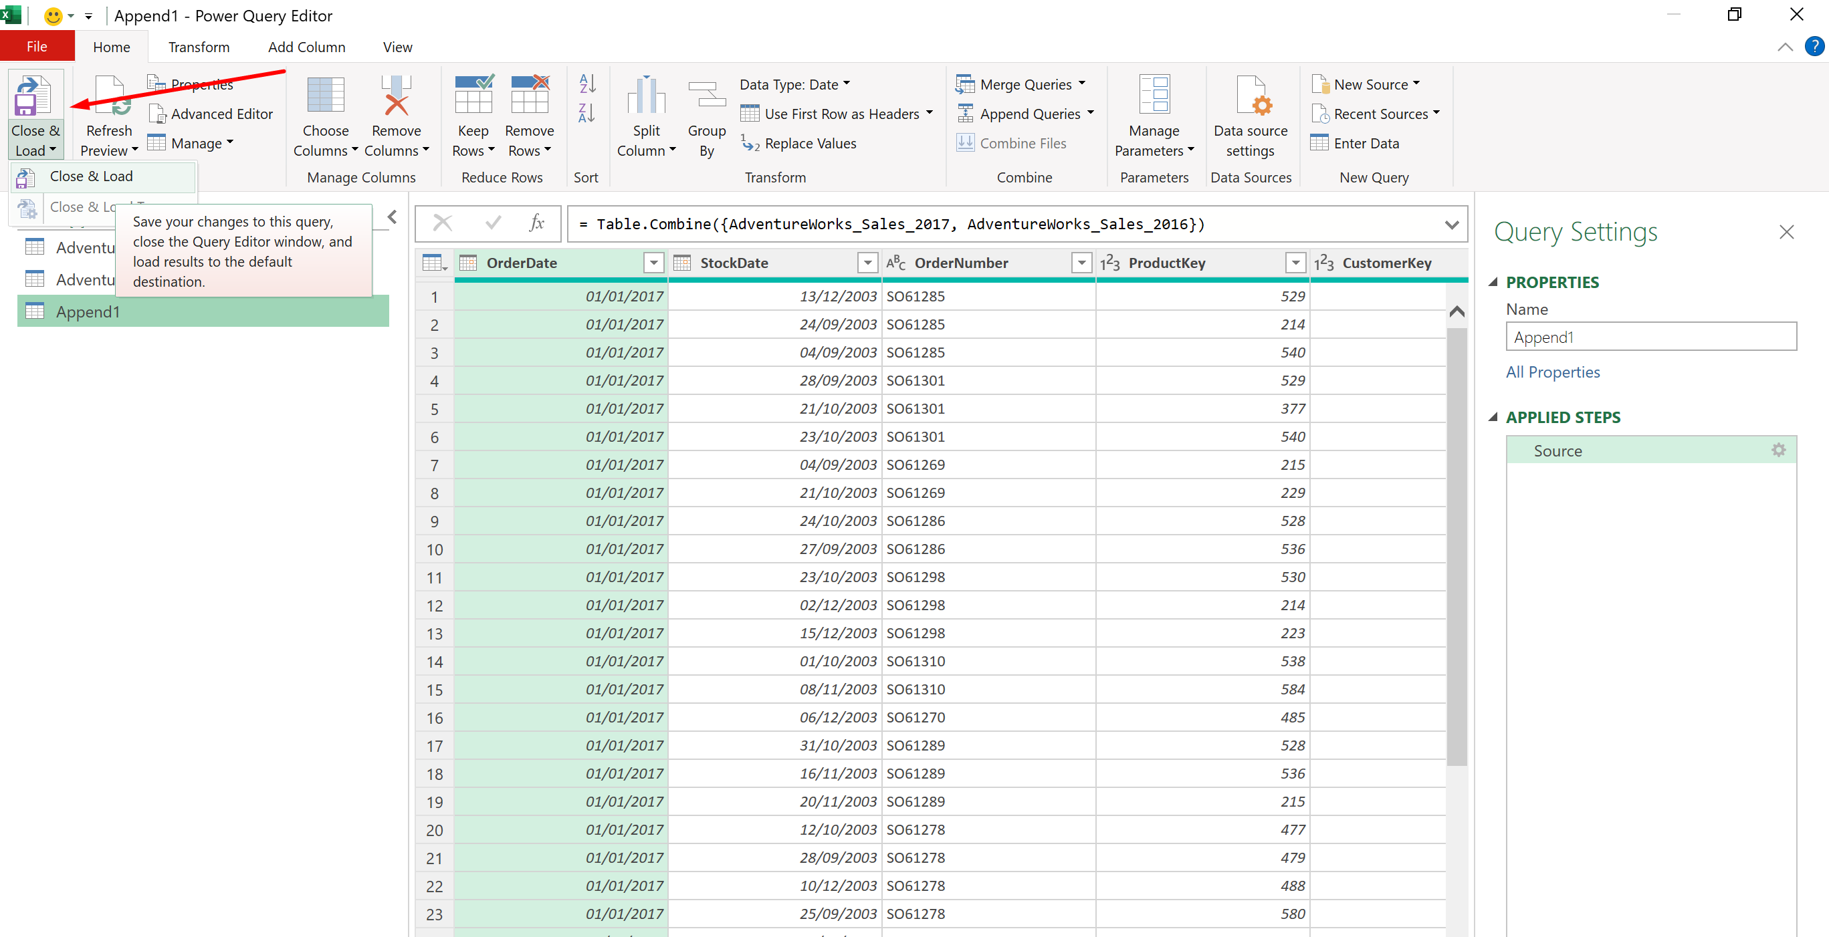Click the Source step gear icon
Screen dimensions: 1829x937
click(1778, 450)
